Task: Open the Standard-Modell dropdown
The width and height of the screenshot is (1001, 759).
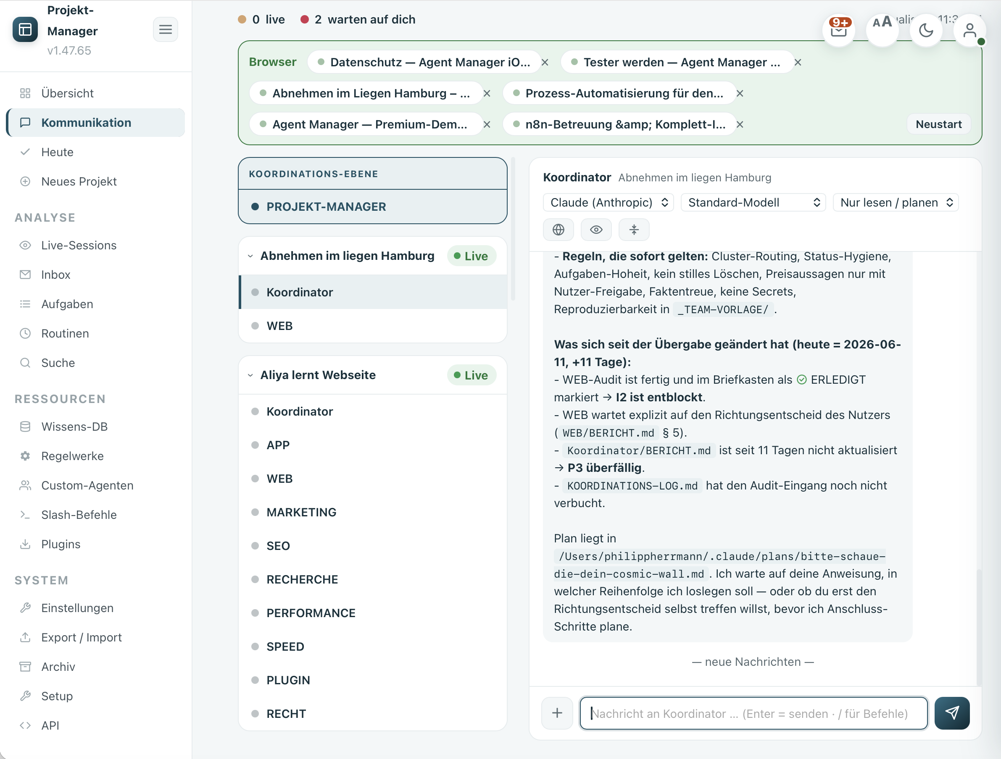Action: [753, 202]
